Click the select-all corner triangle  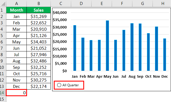pos(3,4)
